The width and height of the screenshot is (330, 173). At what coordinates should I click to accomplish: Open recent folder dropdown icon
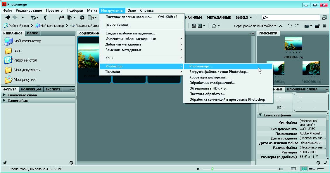pos(308,26)
